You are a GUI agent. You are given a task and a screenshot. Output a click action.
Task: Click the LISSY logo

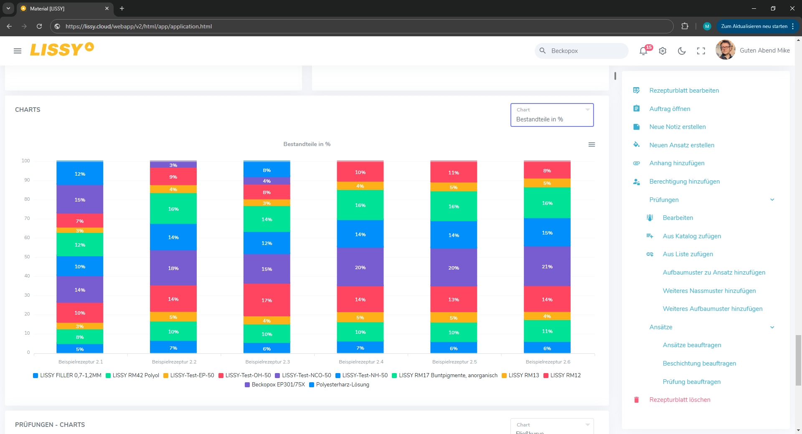click(x=62, y=49)
